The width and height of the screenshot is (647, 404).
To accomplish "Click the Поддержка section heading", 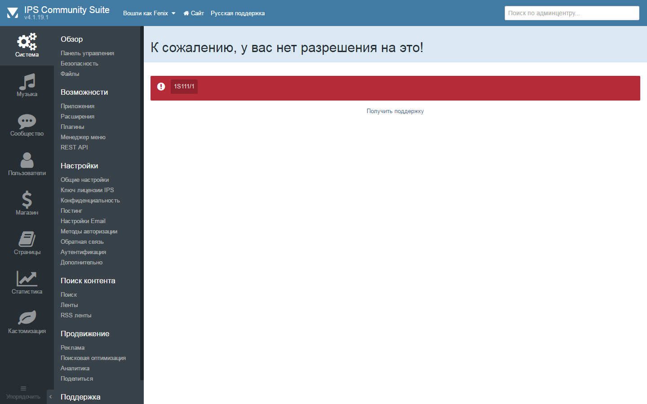I will (80, 397).
